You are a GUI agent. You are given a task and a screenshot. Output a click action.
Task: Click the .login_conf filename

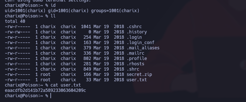coord(140,43)
